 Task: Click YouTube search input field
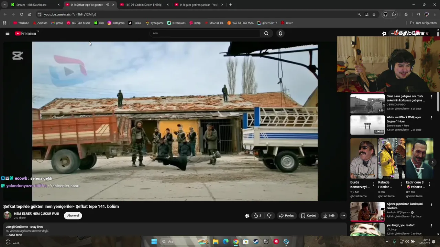coord(205,33)
